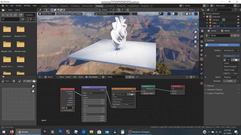Open the Render properties tab icon
Viewport: 241px width, 135px height.
202,42
